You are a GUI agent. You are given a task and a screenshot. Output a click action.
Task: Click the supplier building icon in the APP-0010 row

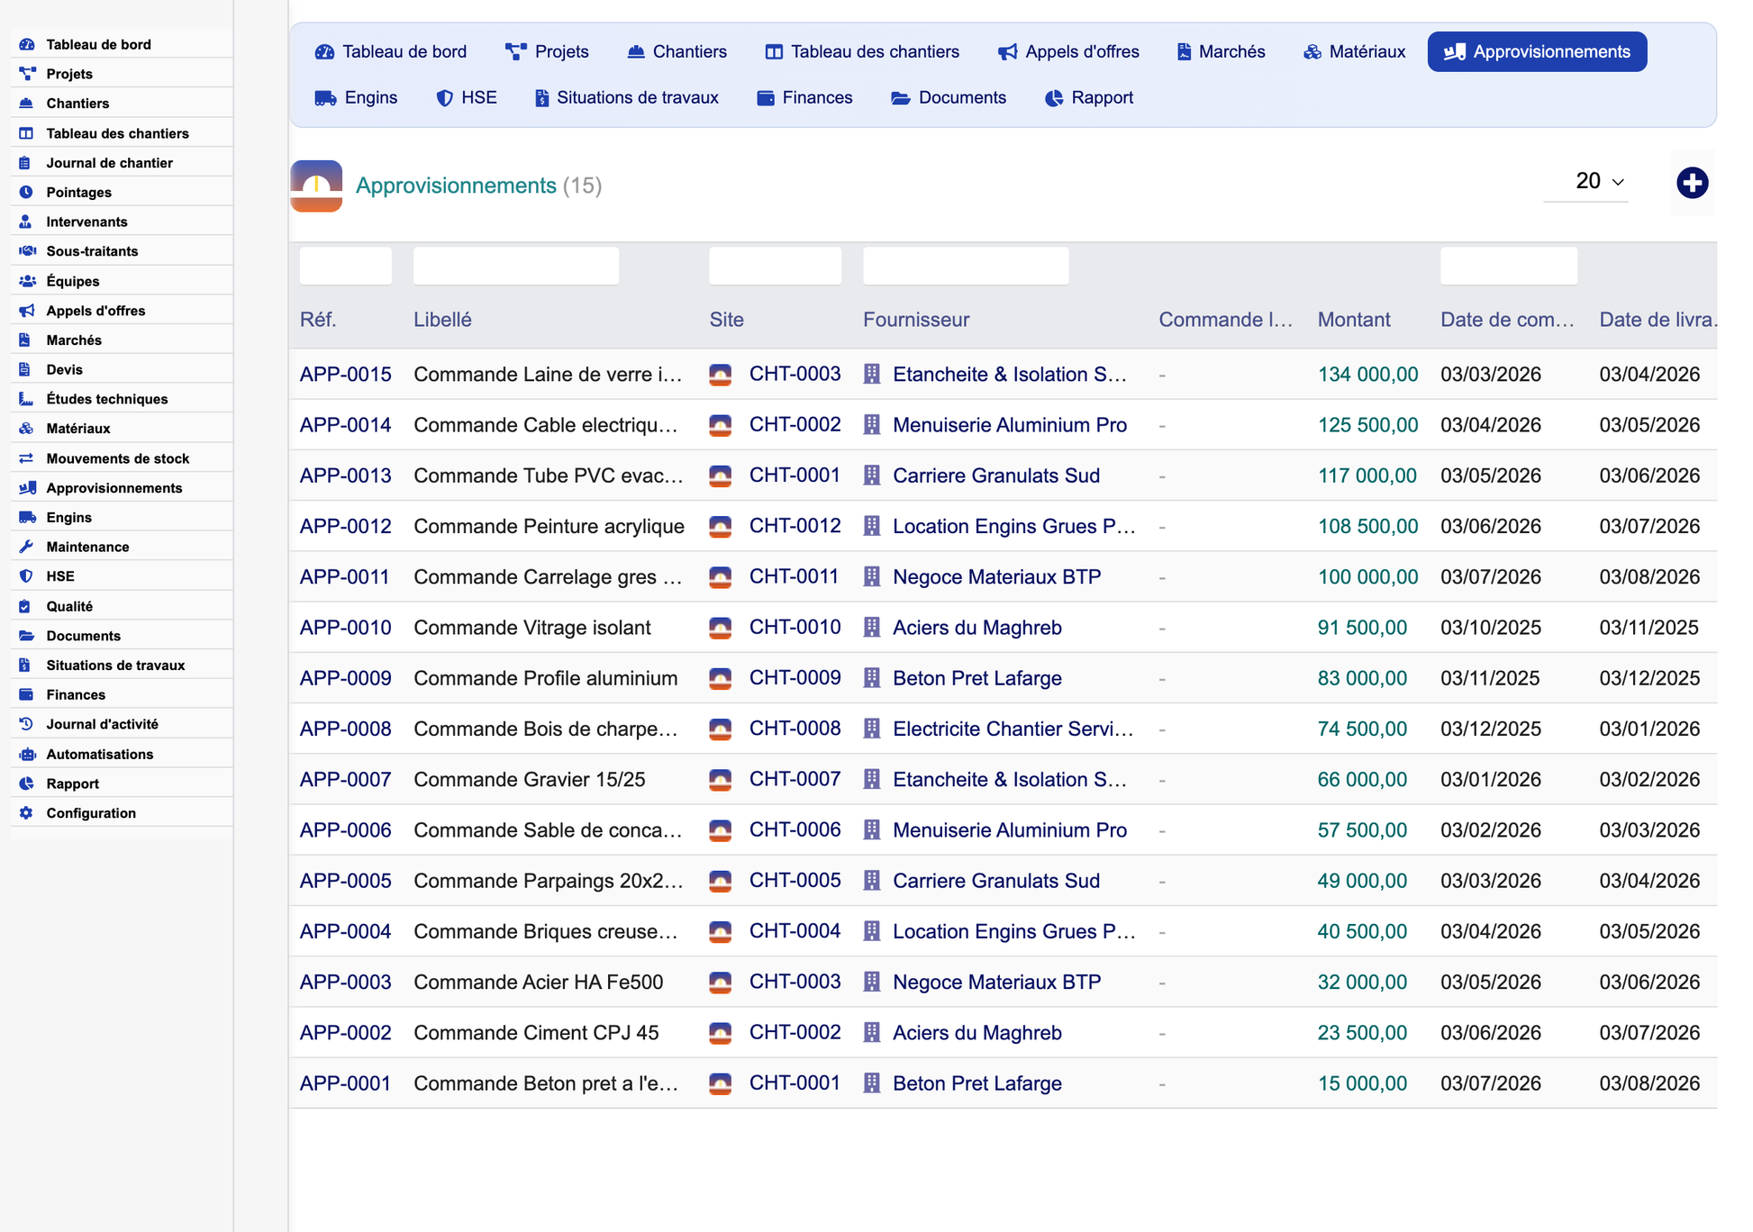click(872, 628)
